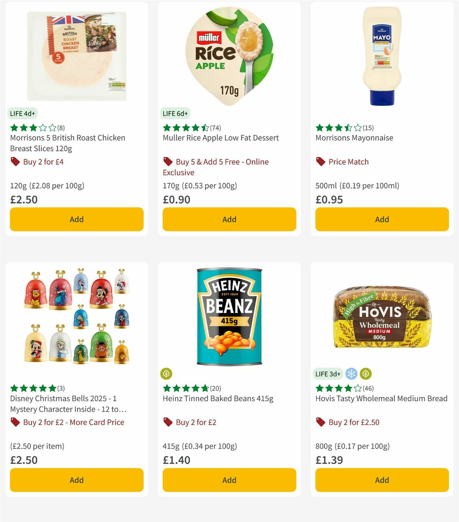Add Muller Rice Apple dessert to basket
This screenshot has height=522, width=459.
pyautogui.click(x=229, y=219)
